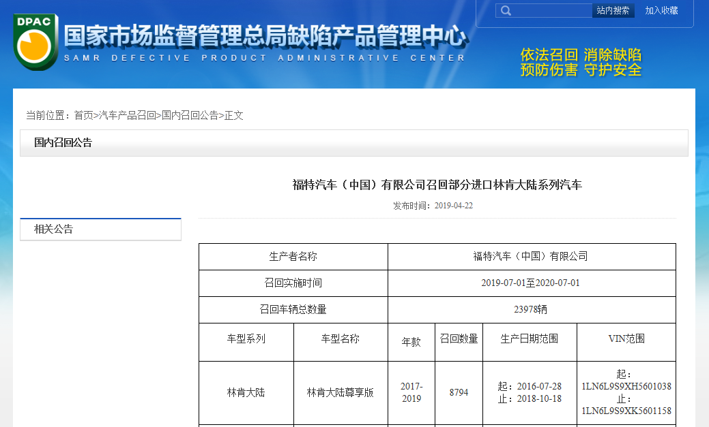Open the 汽车产品召回 breadcrumb link
This screenshot has width=709, height=427.
coord(128,116)
